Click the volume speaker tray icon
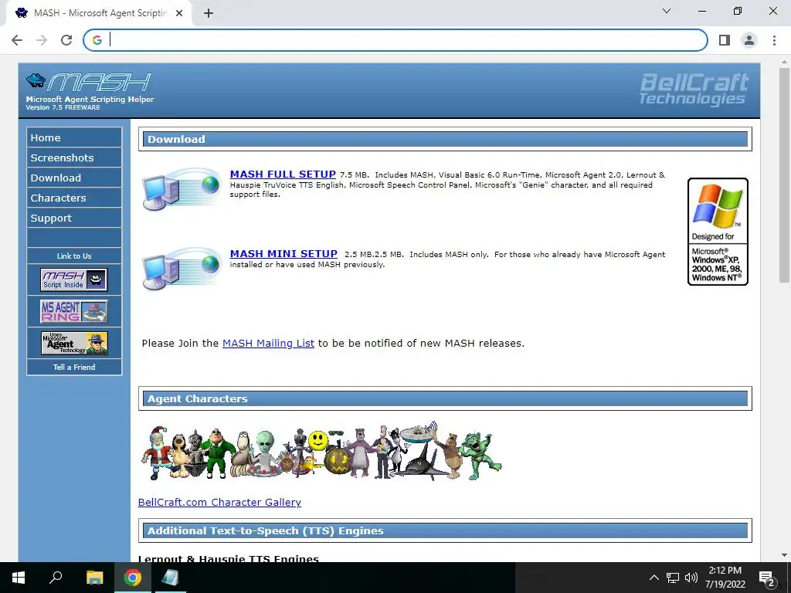 click(x=691, y=578)
